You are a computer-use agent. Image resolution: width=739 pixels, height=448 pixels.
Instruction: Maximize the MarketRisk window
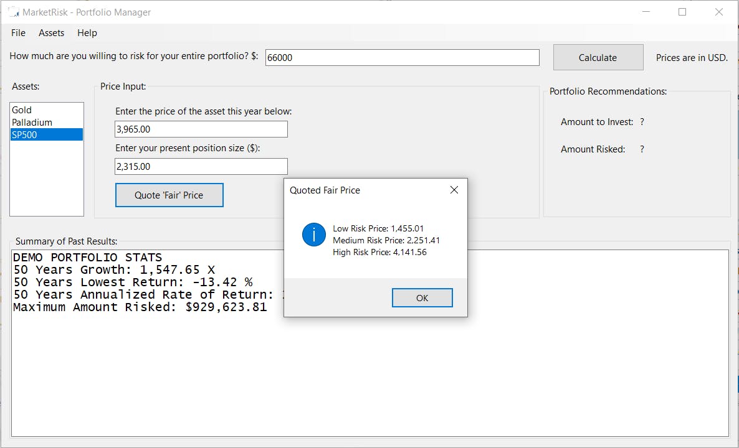coord(682,12)
